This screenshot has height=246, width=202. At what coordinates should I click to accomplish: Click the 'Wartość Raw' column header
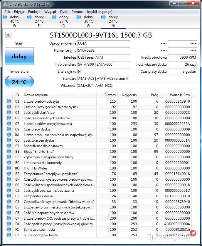(180, 95)
